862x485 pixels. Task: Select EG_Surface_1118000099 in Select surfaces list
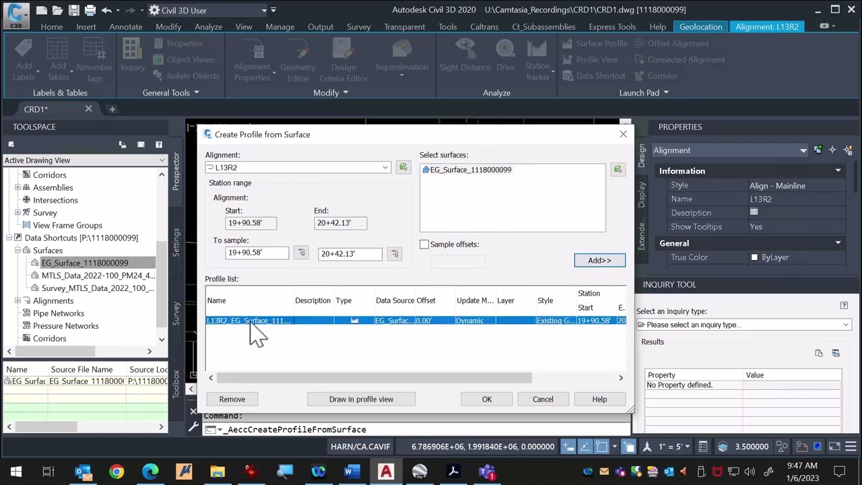click(471, 170)
